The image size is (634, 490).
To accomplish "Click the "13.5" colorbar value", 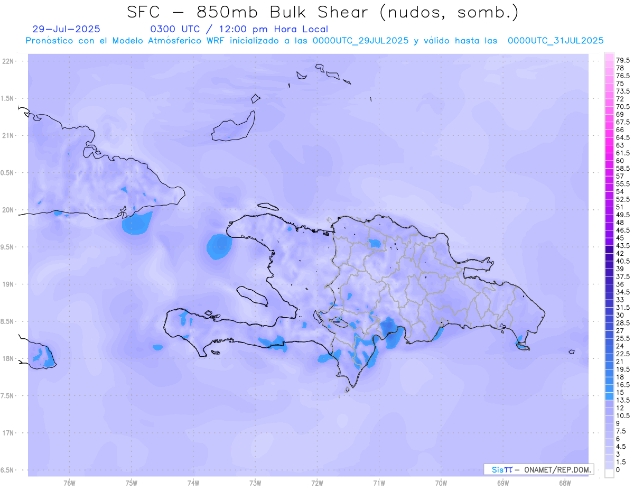I will 623,400.
